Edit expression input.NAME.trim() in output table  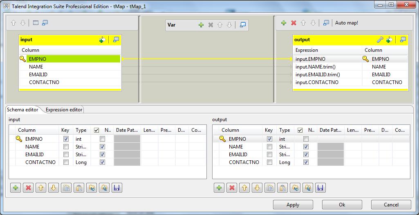tap(327, 66)
